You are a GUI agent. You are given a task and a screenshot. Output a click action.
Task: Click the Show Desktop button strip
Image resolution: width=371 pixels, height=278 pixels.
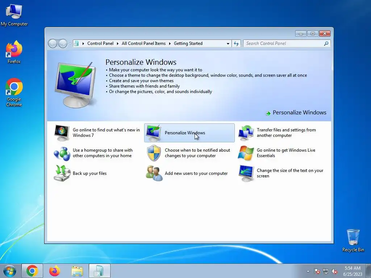[368, 271]
